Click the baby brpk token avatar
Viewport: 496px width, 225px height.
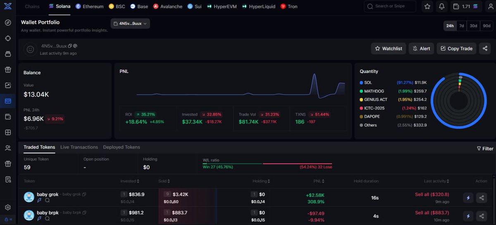(x=29, y=215)
